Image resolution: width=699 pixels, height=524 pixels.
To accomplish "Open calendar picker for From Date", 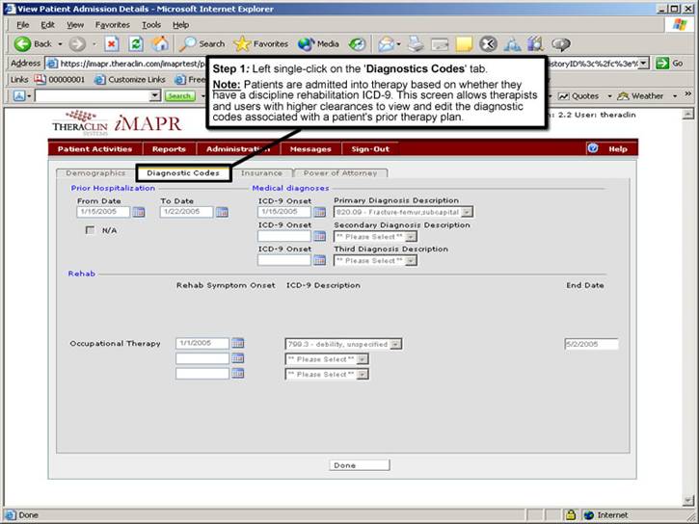I will (x=139, y=212).
